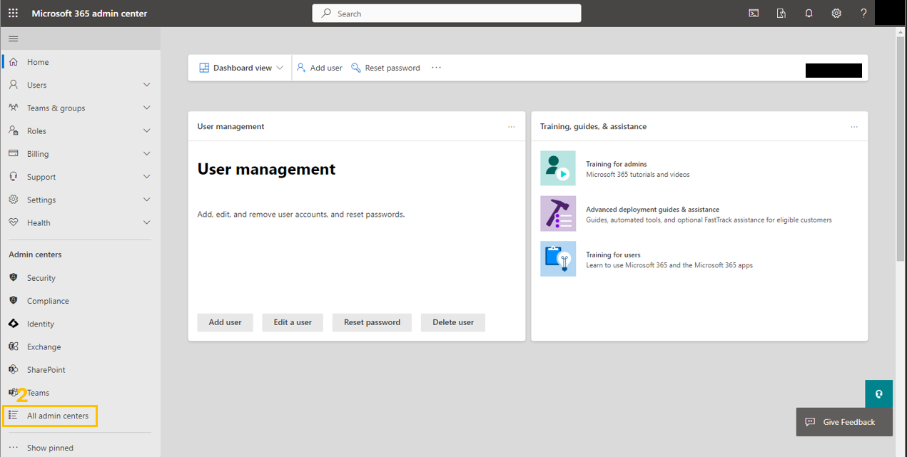
Task: Expand the Support menu chevron
Action: (x=147, y=176)
